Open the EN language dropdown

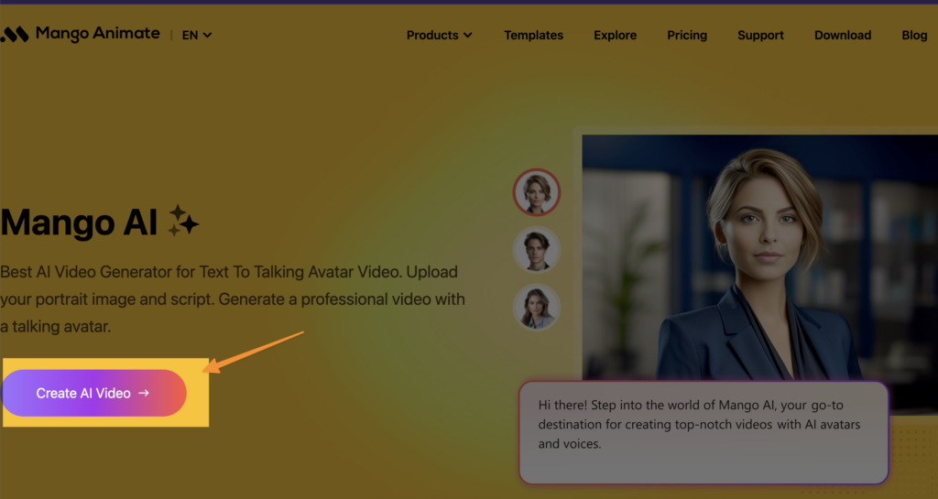(196, 36)
